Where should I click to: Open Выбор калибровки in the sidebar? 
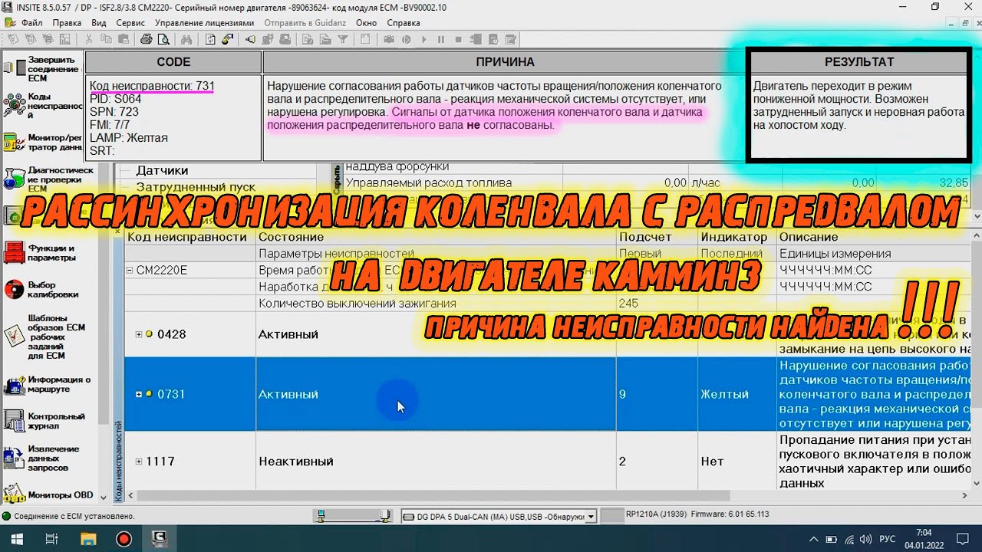pyautogui.click(x=40, y=290)
